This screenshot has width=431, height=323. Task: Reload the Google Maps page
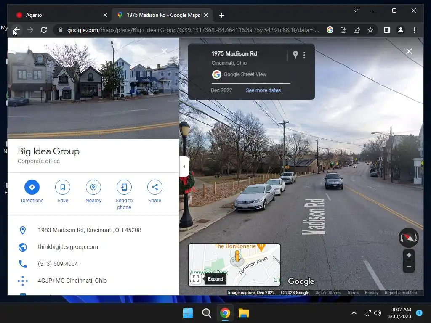pyautogui.click(x=44, y=30)
